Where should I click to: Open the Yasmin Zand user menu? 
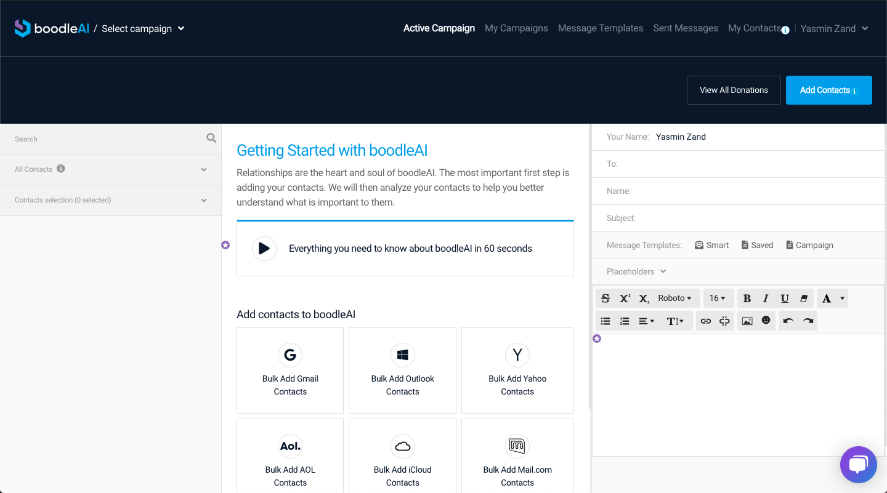point(835,28)
